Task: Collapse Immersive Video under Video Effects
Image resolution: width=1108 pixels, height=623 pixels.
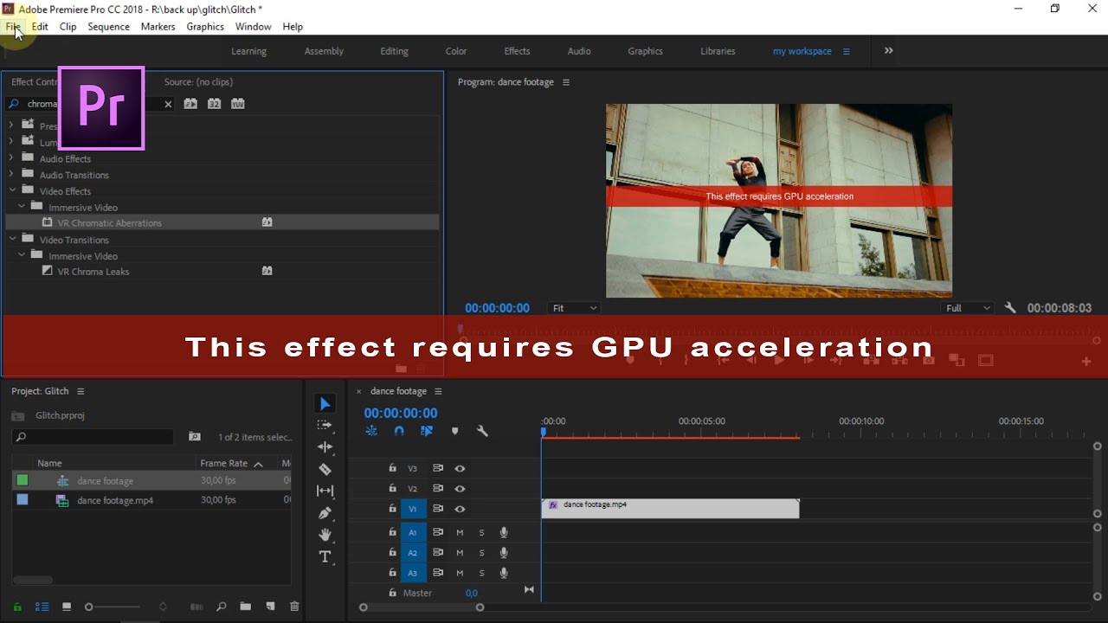Action: click(22, 207)
